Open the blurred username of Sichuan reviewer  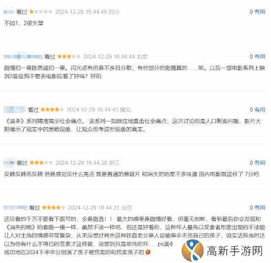coord(9,11)
